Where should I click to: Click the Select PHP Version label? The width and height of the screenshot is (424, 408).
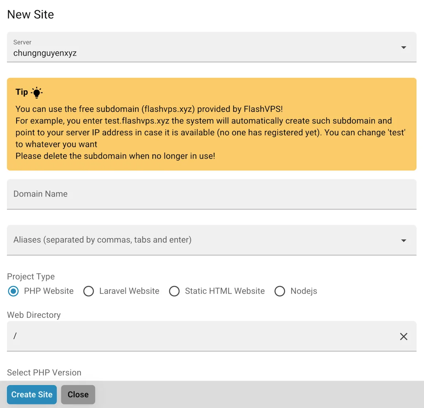(x=44, y=372)
